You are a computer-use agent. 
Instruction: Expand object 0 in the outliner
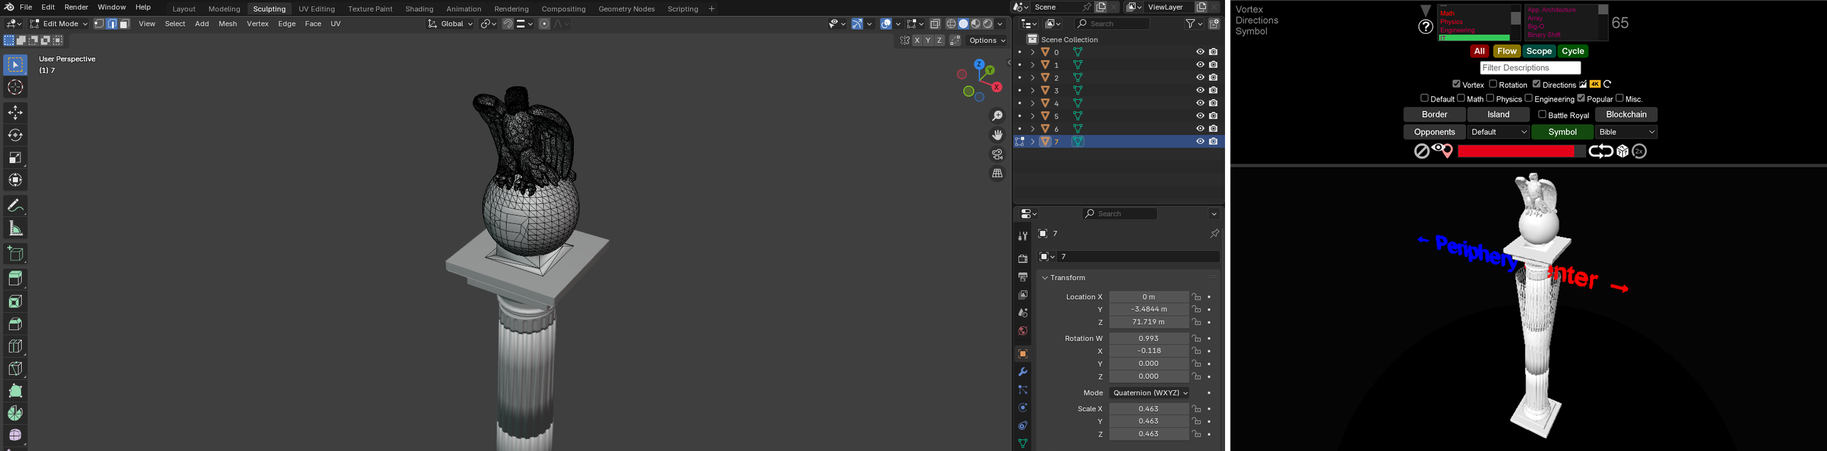[x=1032, y=52]
